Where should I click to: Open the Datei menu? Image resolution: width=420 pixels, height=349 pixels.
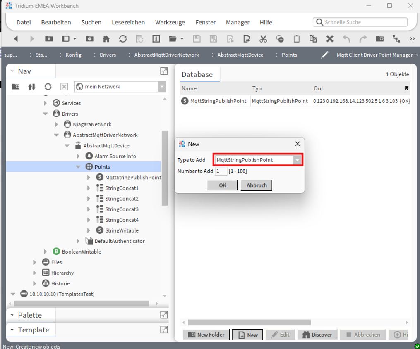24,22
